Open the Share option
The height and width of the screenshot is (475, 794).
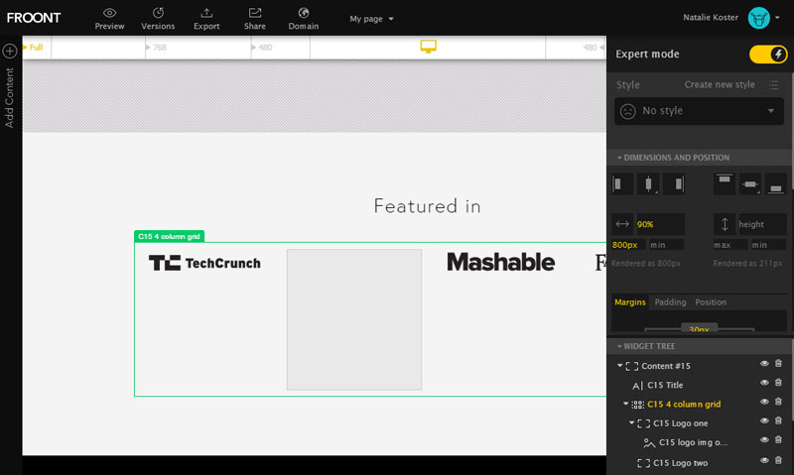(255, 18)
